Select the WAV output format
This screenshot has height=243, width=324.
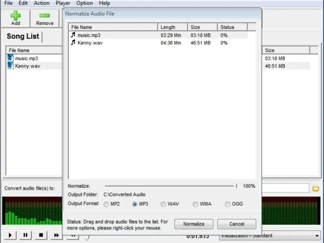(x=163, y=204)
